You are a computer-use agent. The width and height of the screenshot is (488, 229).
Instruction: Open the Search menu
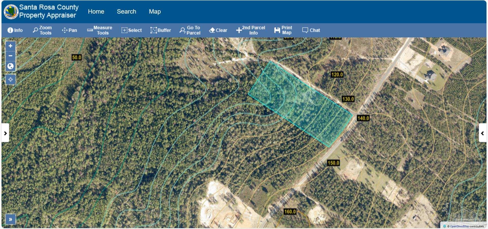(126, 11)
